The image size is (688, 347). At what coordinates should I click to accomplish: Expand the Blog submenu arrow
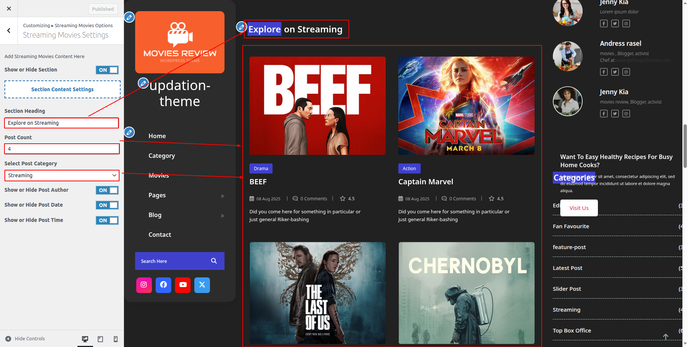(223, 216)
